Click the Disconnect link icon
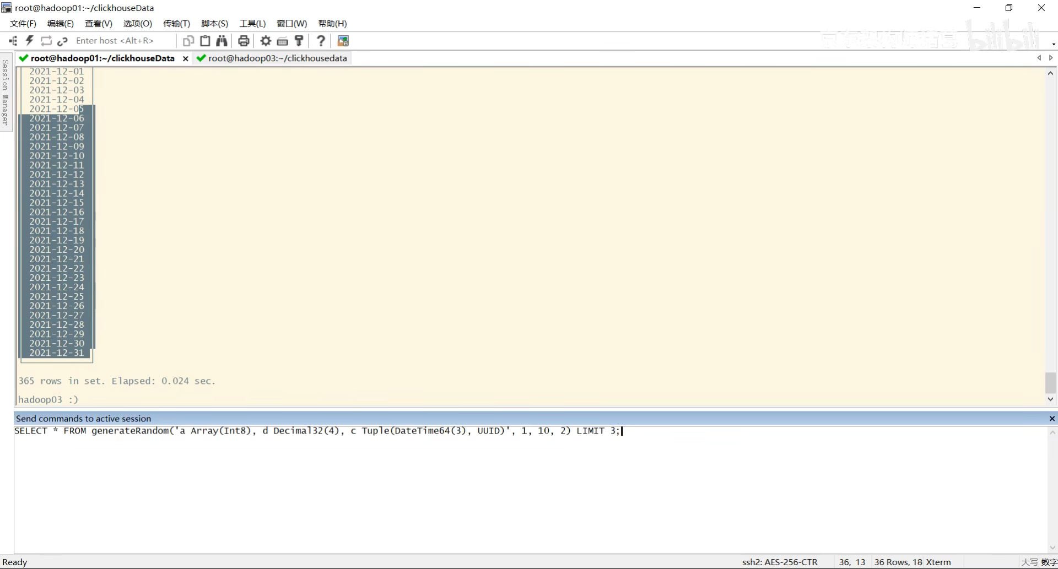This screenshot has width=1058, height=569. click(x=63, y=41)
